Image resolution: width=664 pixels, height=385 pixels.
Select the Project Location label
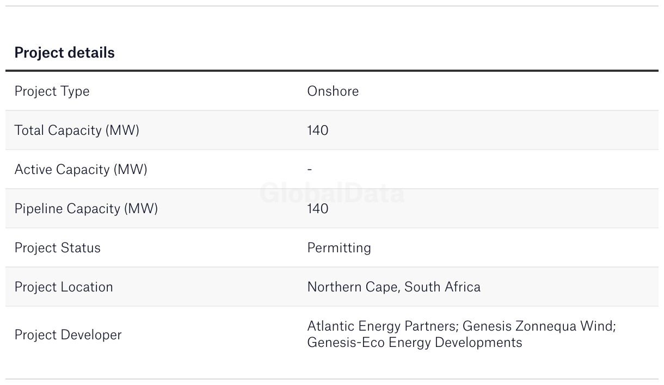click(64, 287)
